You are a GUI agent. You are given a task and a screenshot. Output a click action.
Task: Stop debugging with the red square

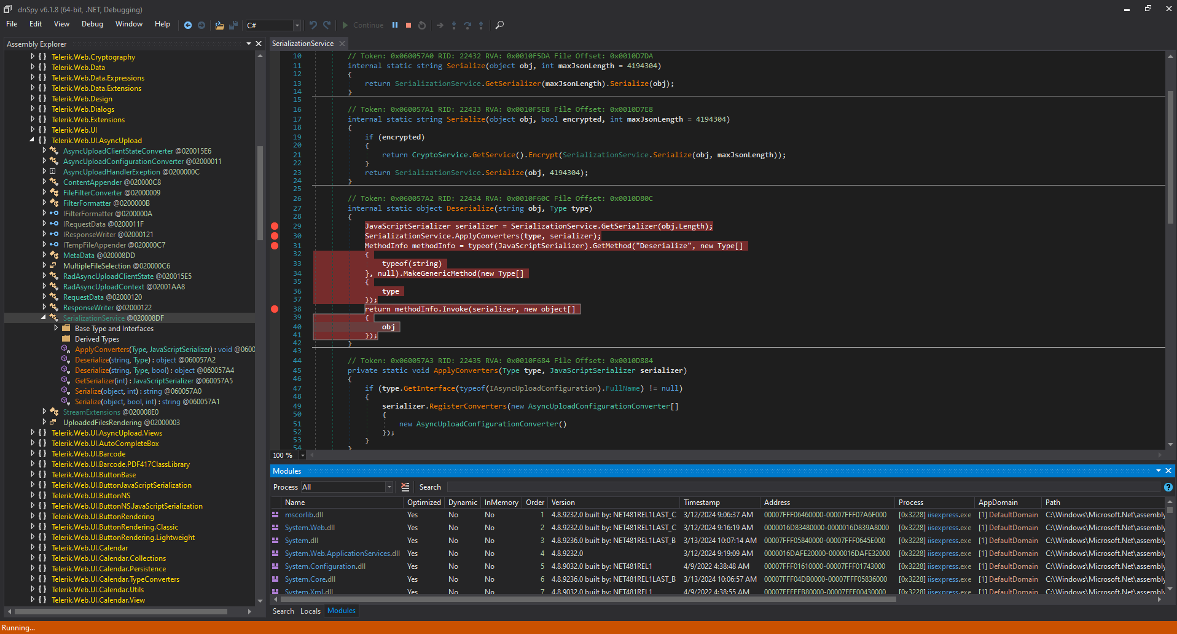[409, 25]
